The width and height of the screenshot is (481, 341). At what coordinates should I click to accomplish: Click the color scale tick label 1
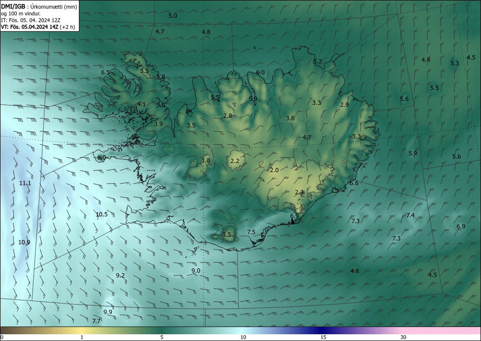click(82, 337)
